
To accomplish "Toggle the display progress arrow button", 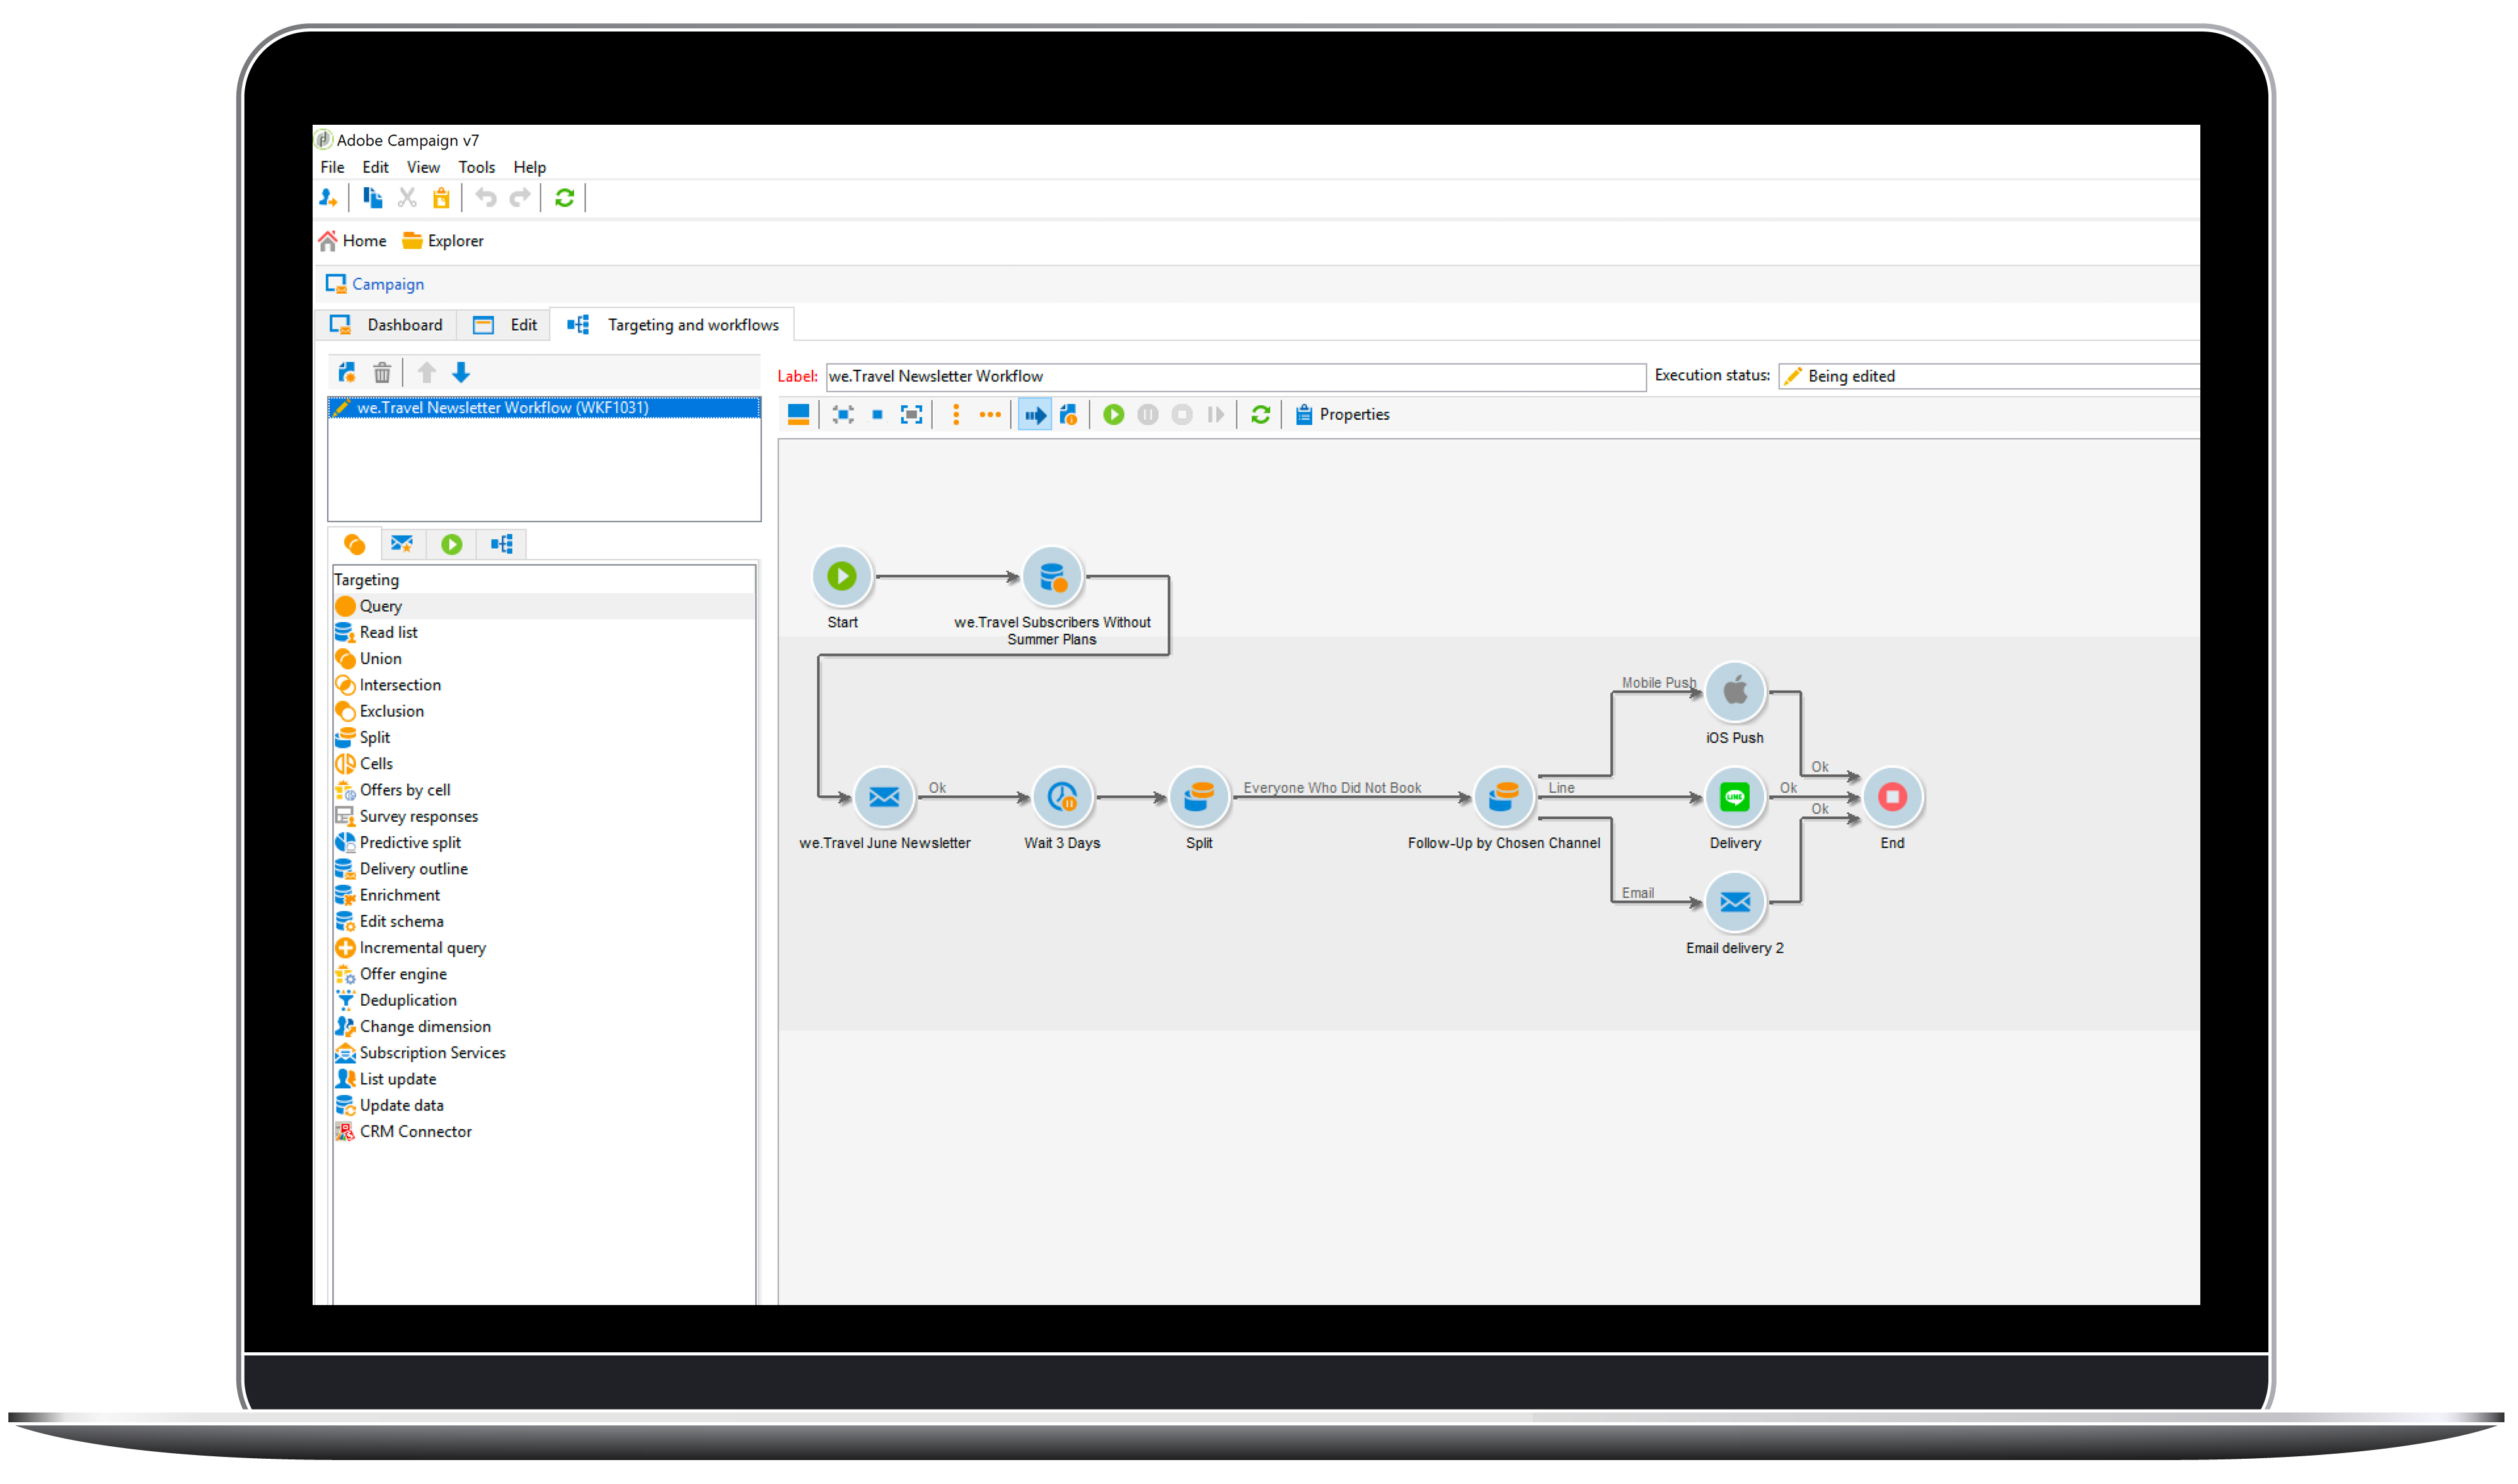I will pyautogui.click(x=1034, y=415).
